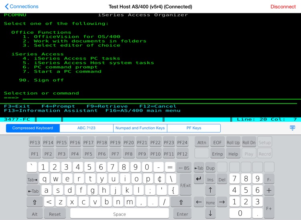Tap the return arrow key
The width and height of the screenshot is (301, 220).
click(199, 179)
